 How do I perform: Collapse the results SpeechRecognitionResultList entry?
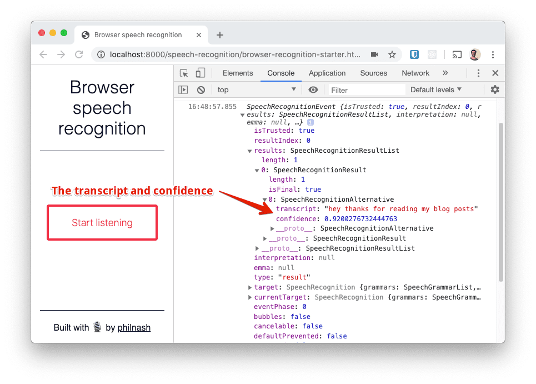click(x=250, y=150)
